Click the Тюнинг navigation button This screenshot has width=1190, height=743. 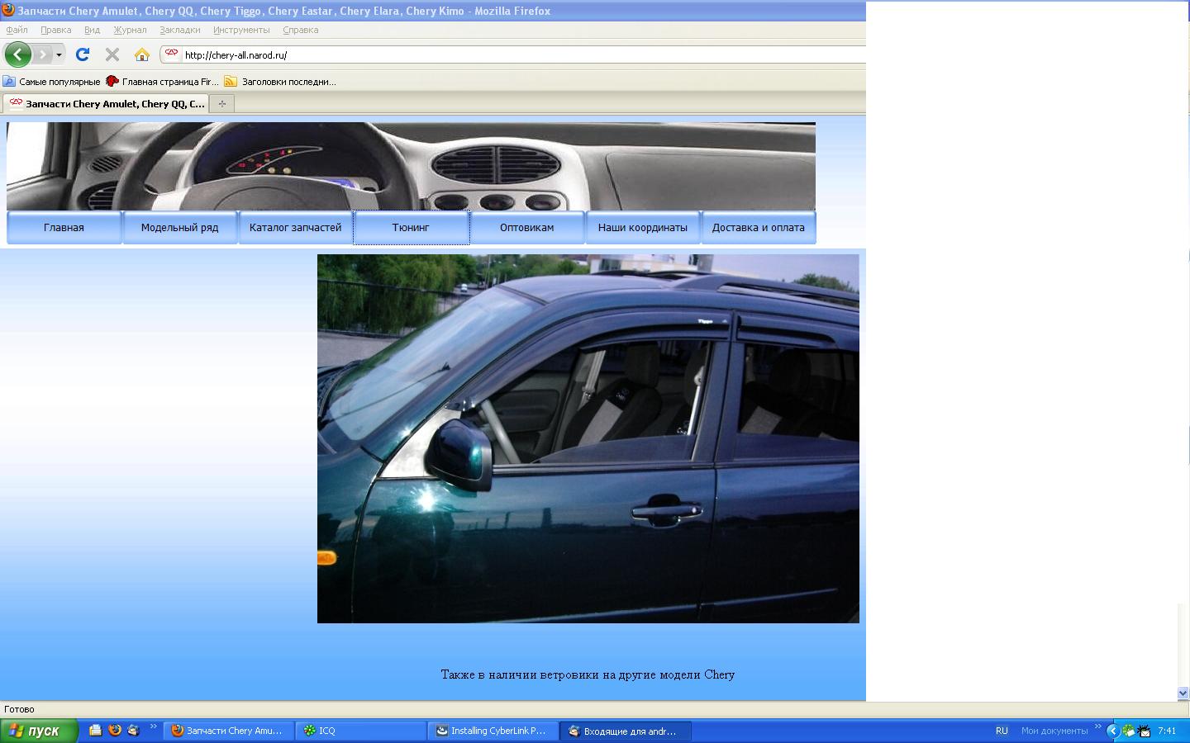411,228
